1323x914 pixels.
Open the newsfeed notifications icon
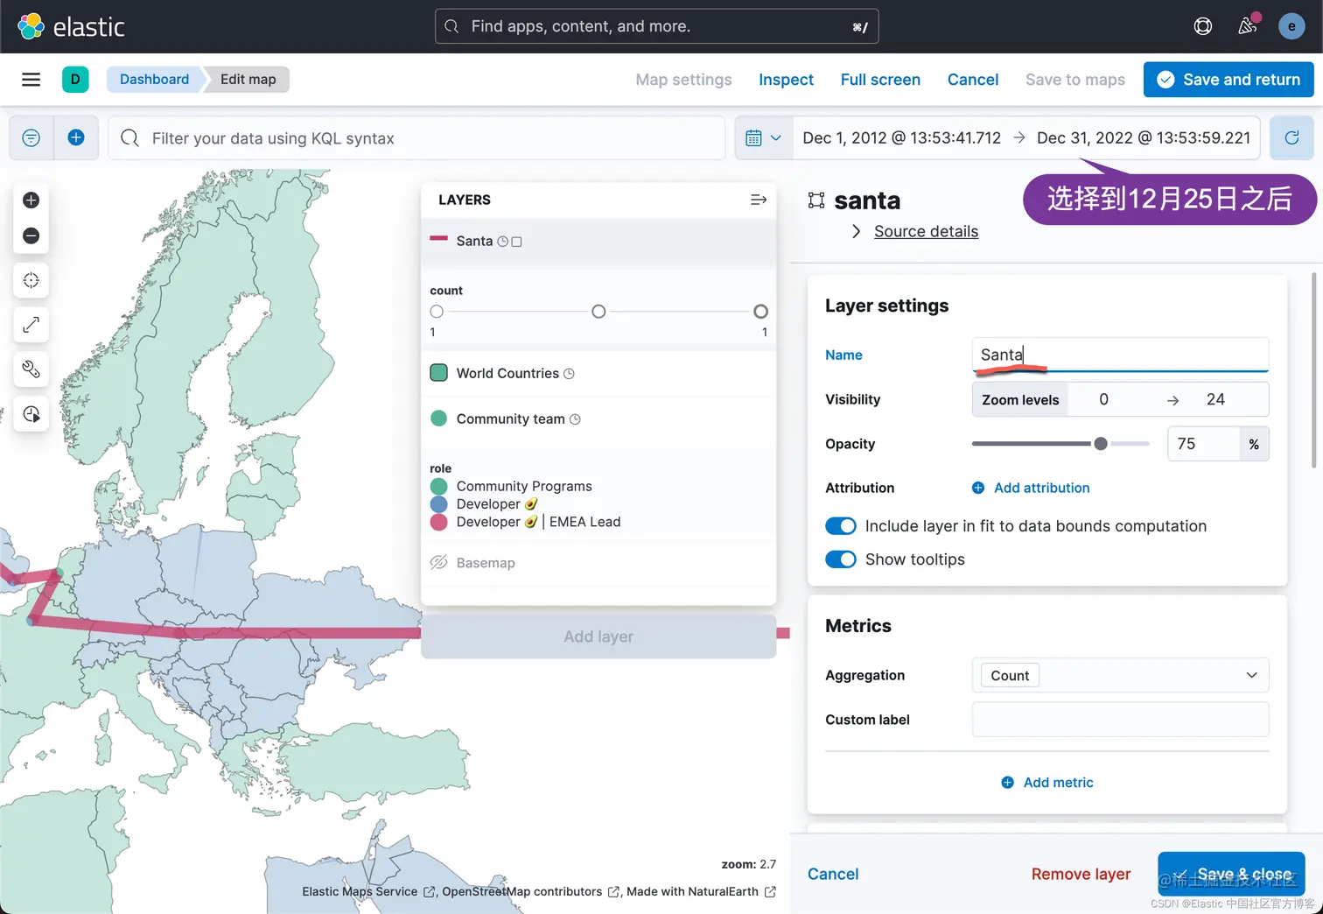pos(1248,25)
